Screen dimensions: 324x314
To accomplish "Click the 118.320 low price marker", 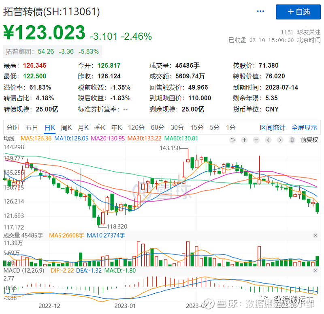I will (x=117, y=226).
